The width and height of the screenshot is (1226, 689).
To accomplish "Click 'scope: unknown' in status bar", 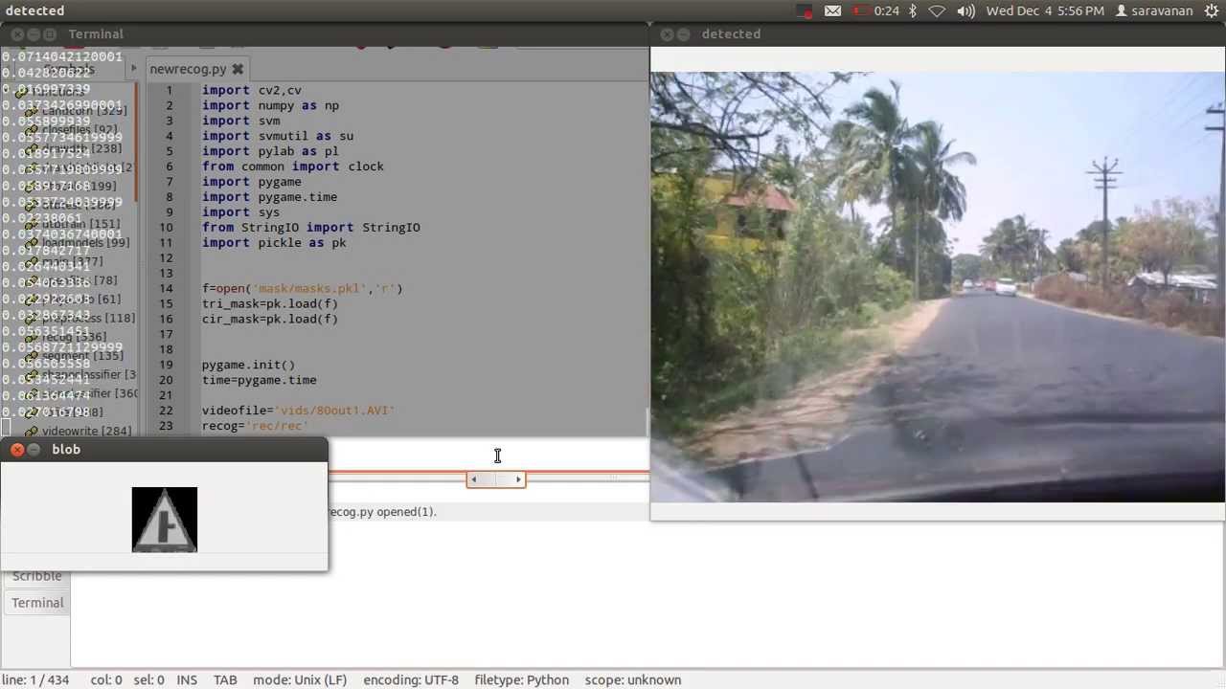I will (633, 680).
